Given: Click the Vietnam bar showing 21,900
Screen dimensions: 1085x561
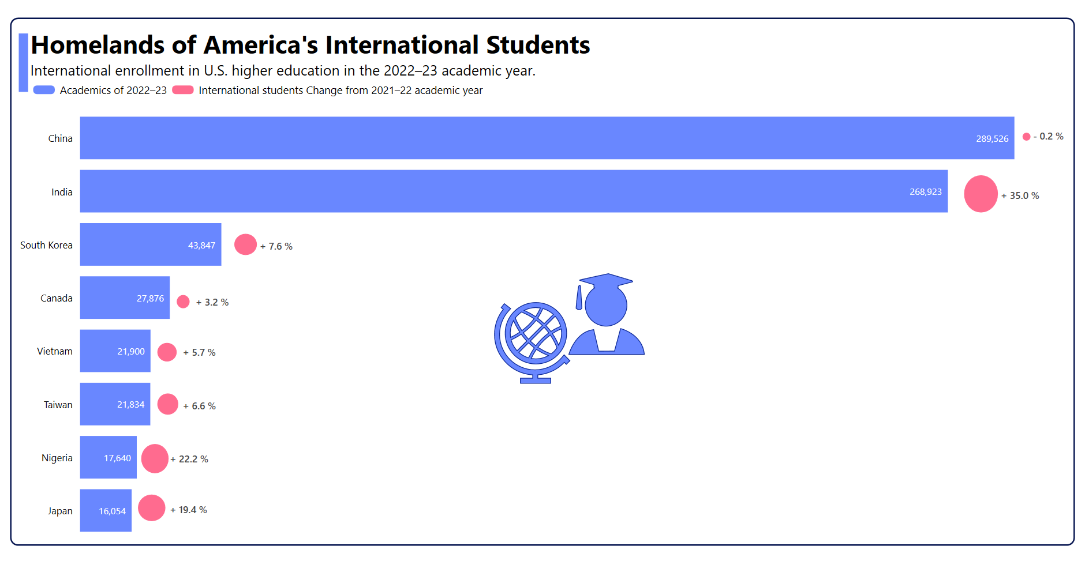Looking at the screenshot, I should click(115, 351).
